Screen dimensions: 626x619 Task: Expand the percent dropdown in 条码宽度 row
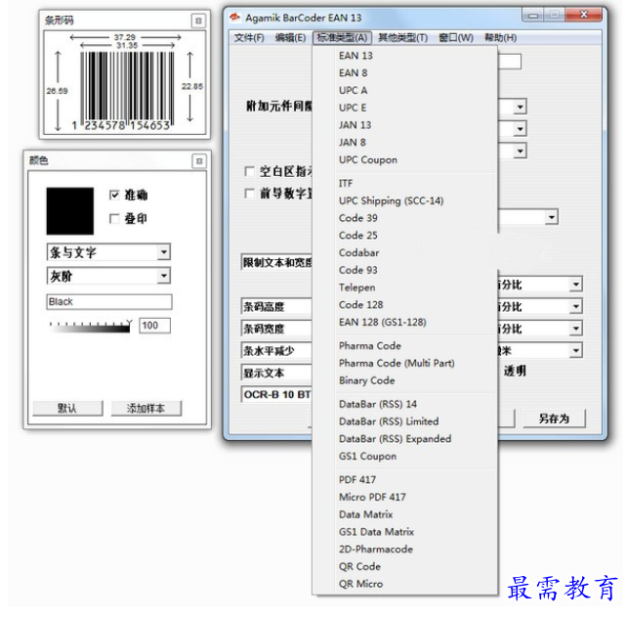tap(575, 329)
